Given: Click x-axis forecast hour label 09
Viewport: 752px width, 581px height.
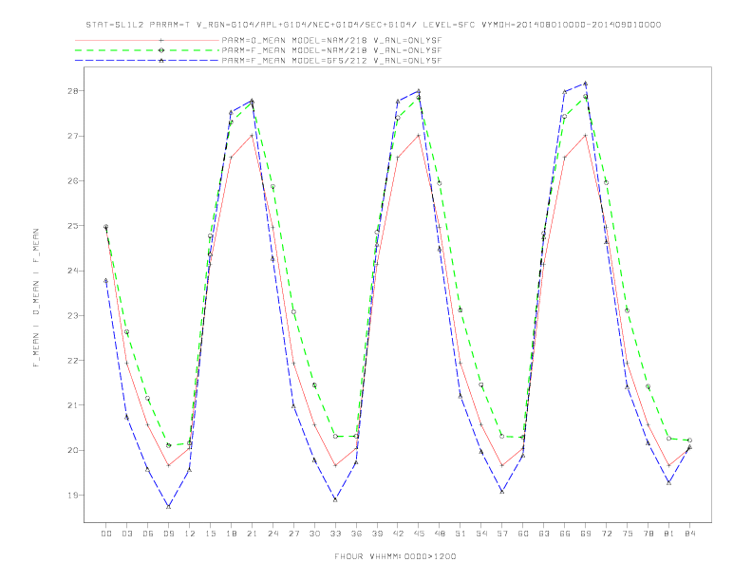Looking at the screenshot, I should [168, 534].
